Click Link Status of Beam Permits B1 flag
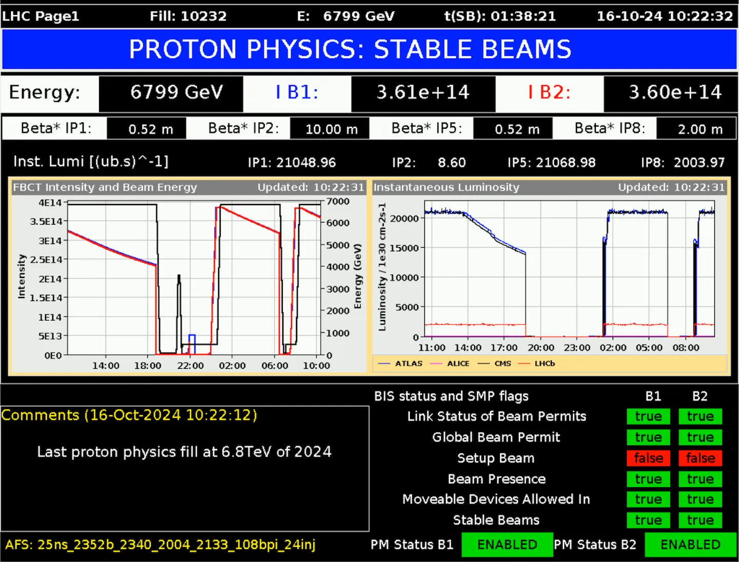This screenshot has width=739, height=562. (648, 416)
